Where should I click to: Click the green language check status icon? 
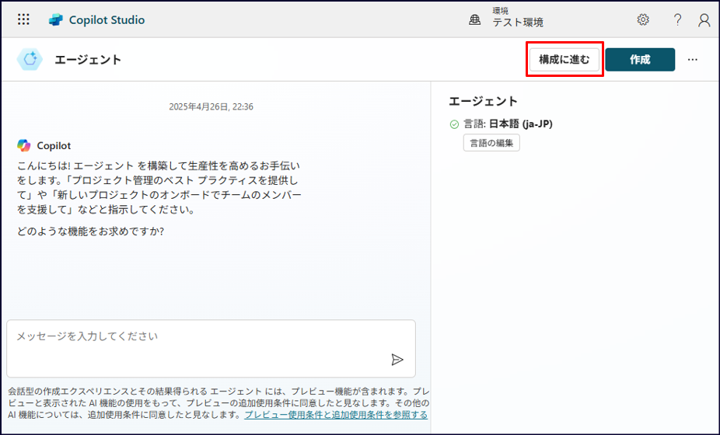click(454, 124)
